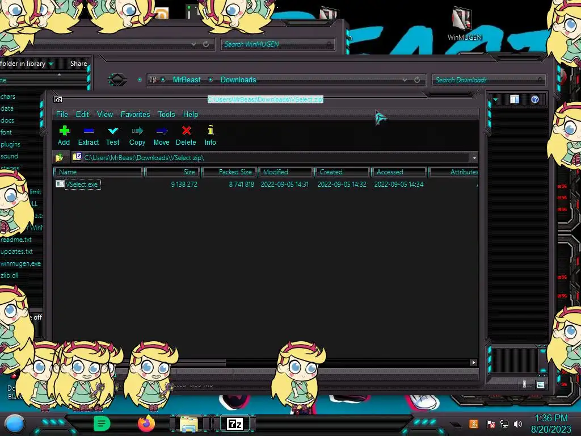Select zlib.dll in WinMUGEN window

pyautogui.click(x=9, y=275)
